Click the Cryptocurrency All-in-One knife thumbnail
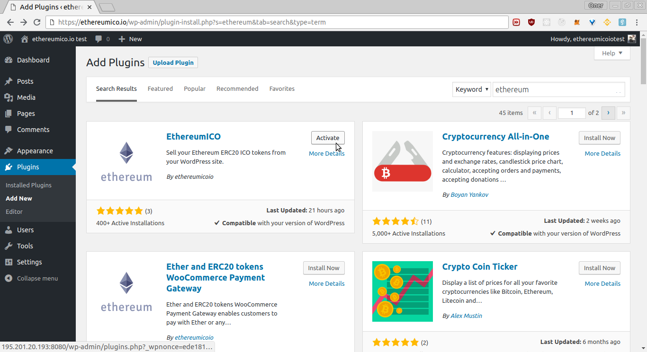 403,161
